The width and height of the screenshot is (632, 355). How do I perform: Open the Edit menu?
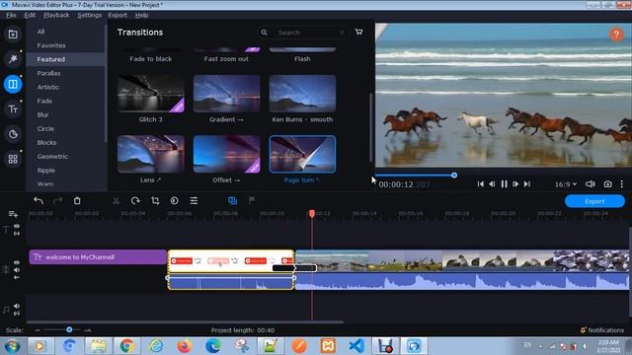30,16
